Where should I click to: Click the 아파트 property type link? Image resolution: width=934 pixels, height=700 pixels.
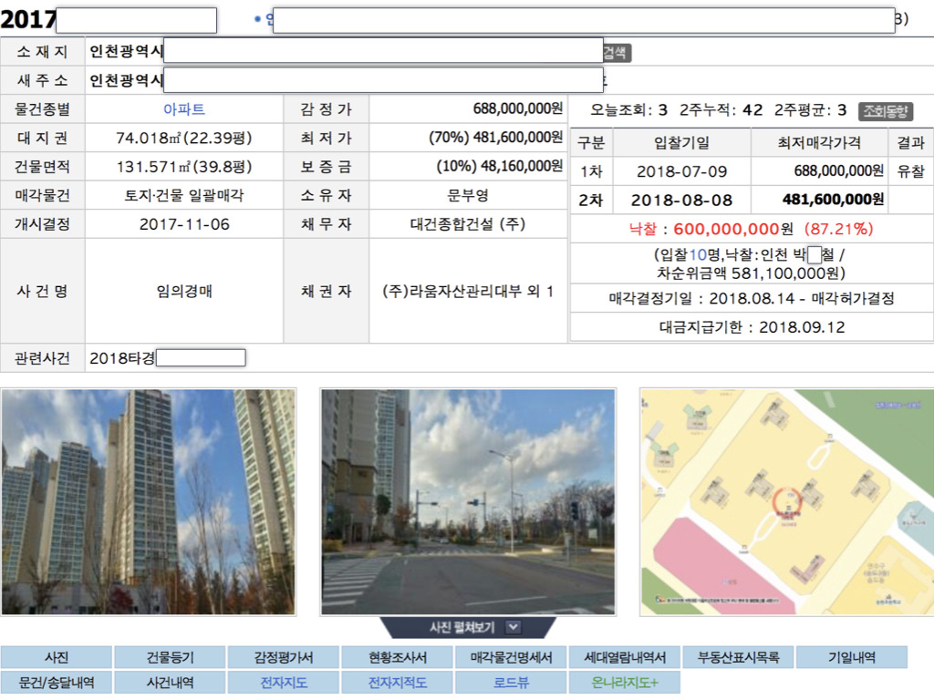184,109
